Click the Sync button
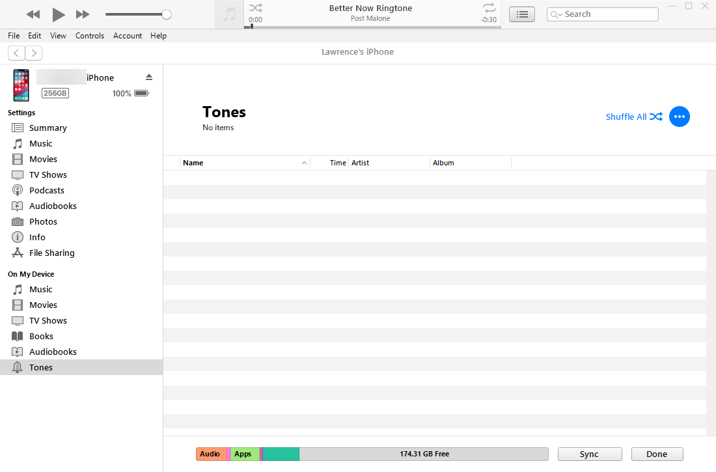Image resolution: width=716 pixels, height=472 pixels. pos(590,454)
